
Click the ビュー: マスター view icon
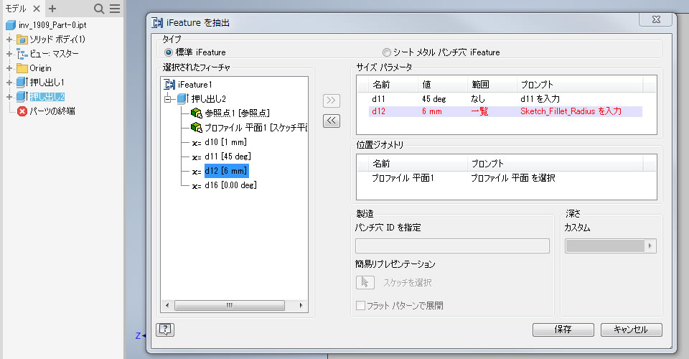22,54
